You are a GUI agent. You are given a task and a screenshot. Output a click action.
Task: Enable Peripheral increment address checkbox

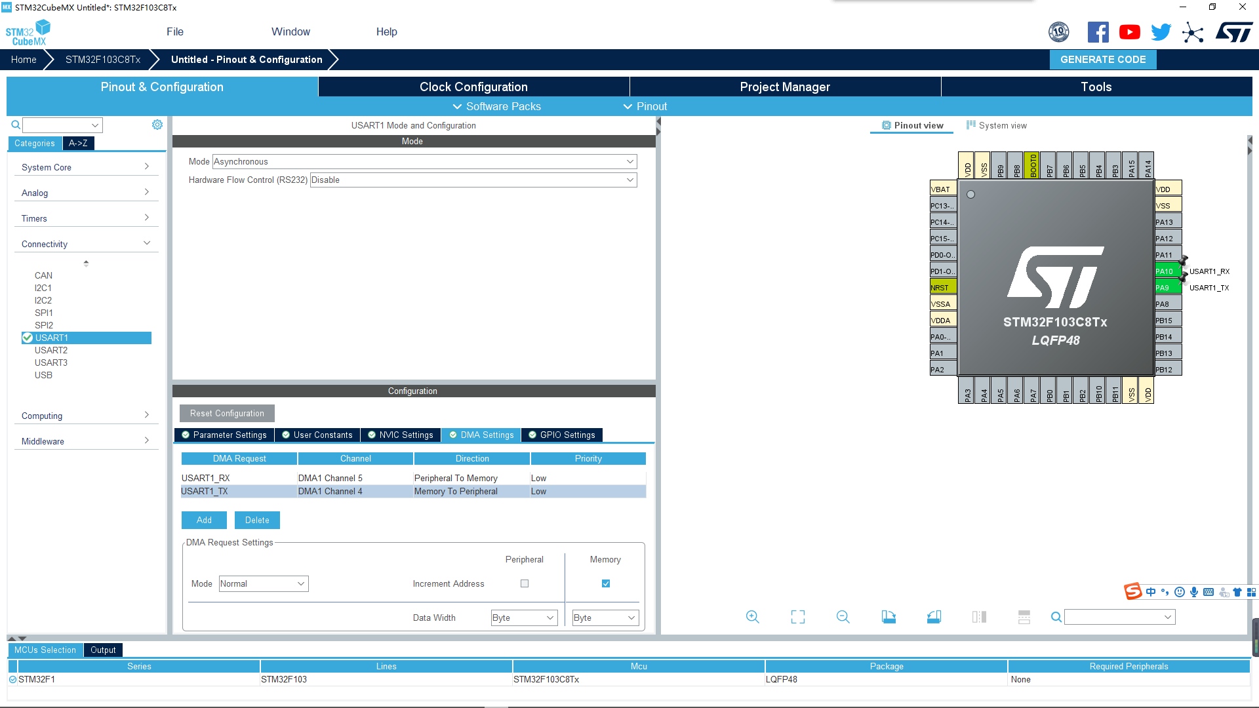(x=525, y=583)
